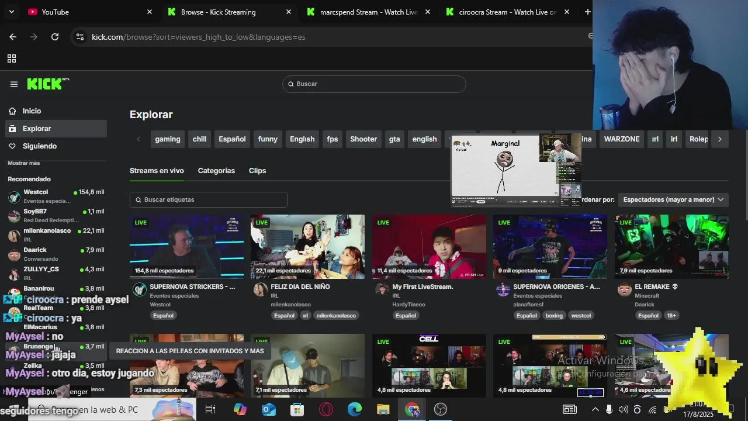Open SUPERNOVA ORIGENES stream thumbnail

click(550, 247)
